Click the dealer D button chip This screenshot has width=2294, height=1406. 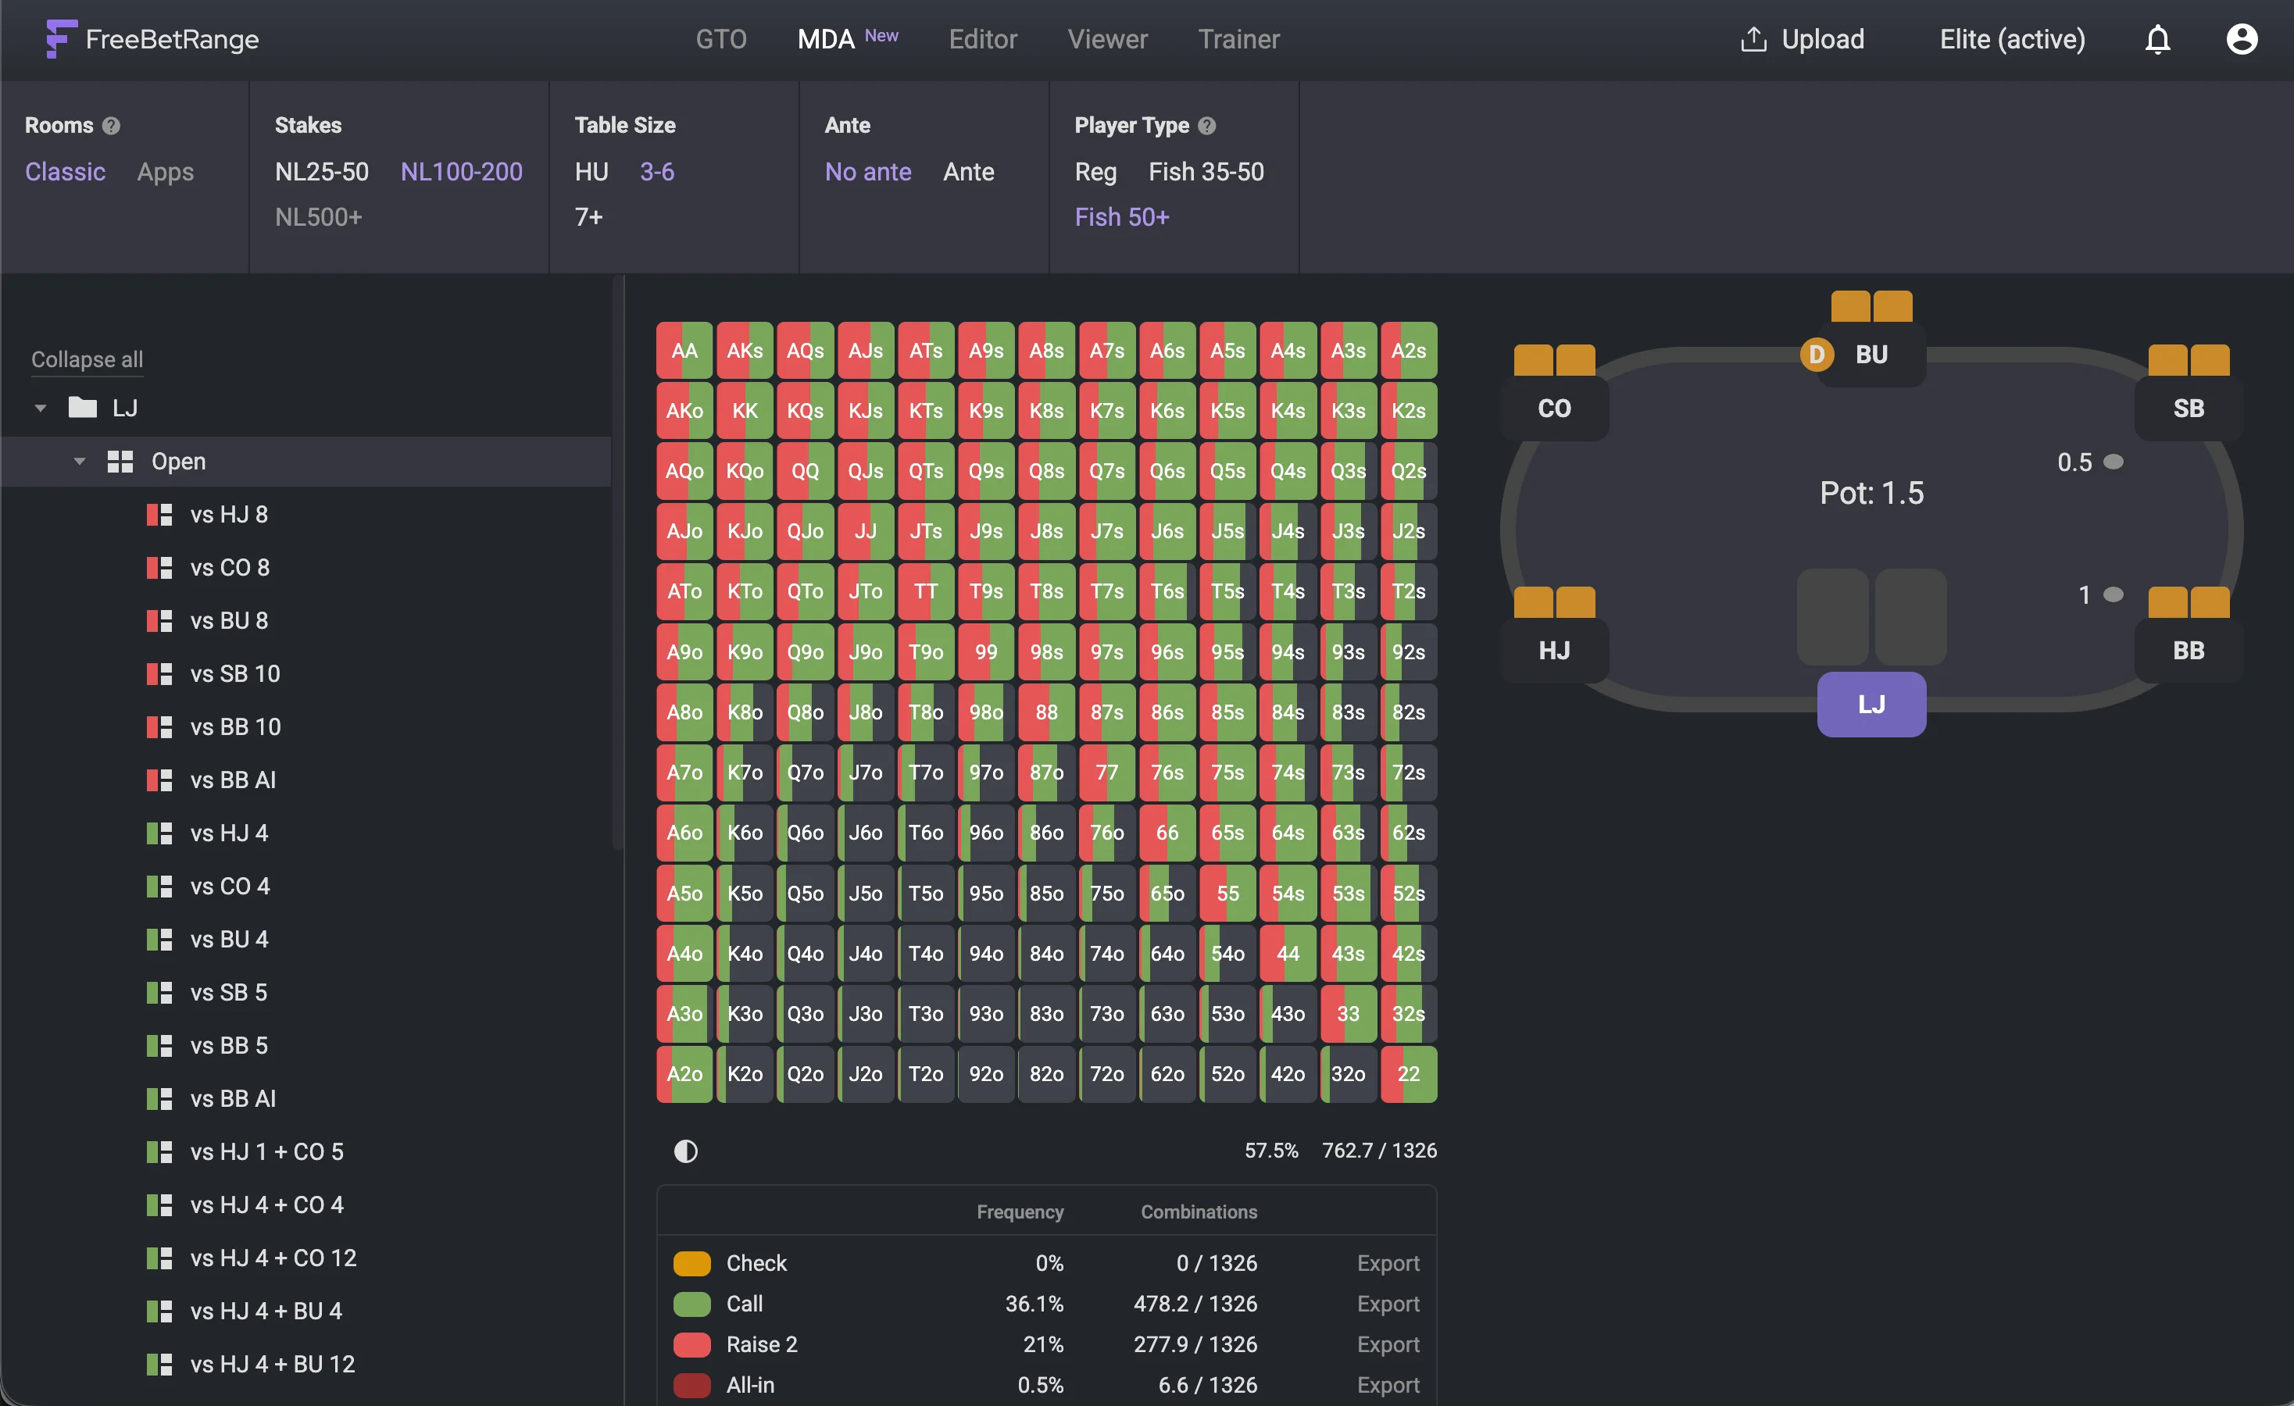[1816, 355]
